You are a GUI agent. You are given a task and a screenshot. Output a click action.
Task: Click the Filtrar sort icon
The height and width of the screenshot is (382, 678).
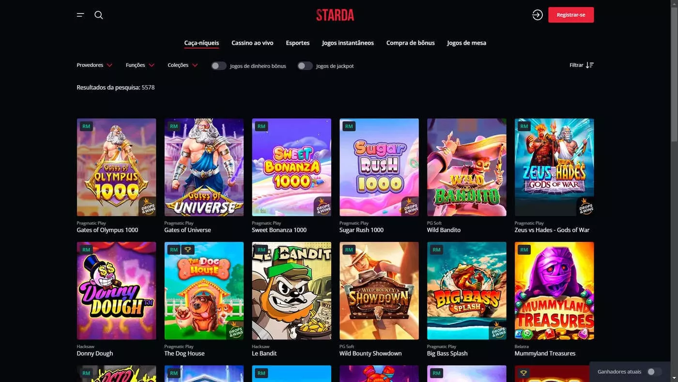click(x=589, y=65)
